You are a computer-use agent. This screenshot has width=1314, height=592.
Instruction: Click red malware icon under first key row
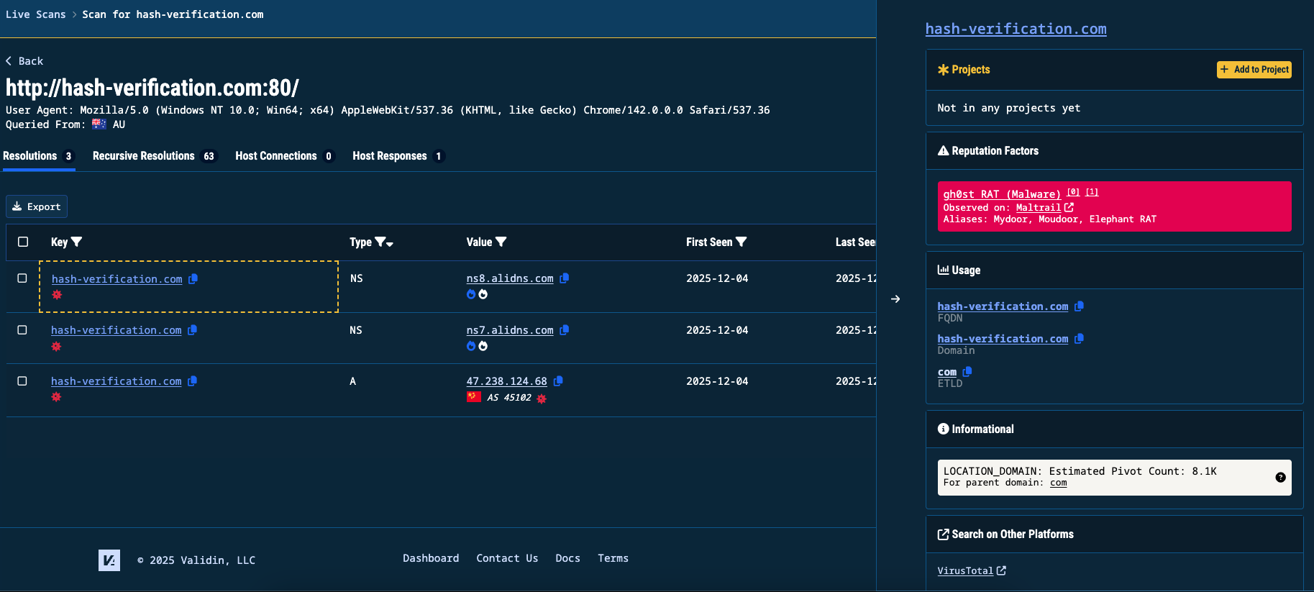(57, 295)
